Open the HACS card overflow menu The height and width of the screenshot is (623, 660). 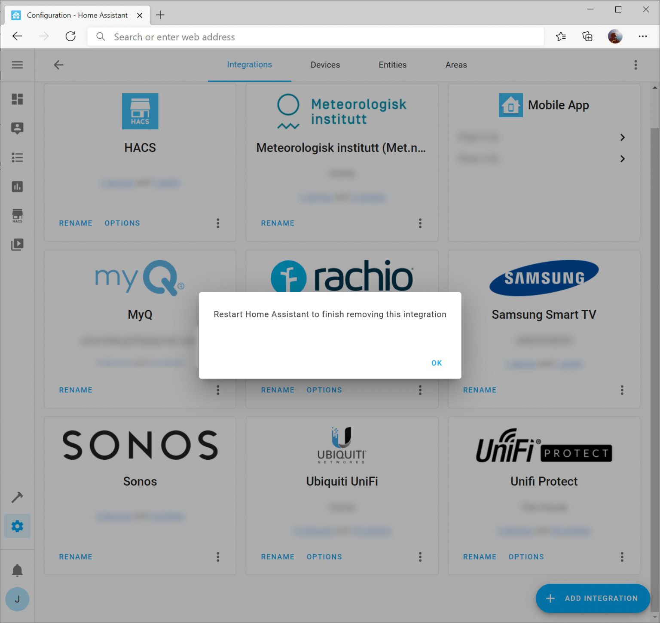pyautogui.click(x=218, y=223)
